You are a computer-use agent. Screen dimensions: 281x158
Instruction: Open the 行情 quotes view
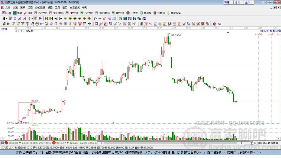point(7,13)
